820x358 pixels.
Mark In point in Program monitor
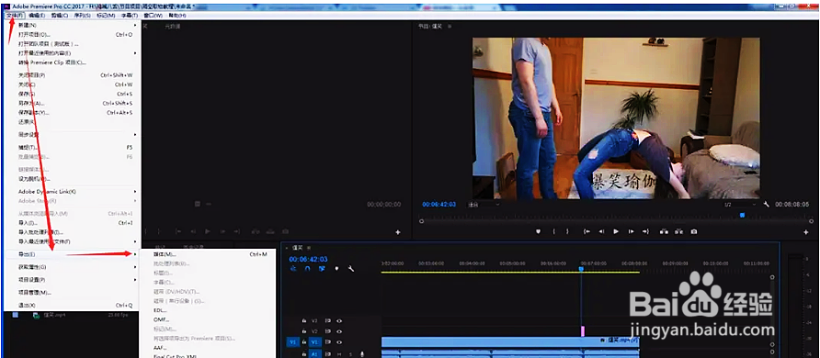coord(554,231)
